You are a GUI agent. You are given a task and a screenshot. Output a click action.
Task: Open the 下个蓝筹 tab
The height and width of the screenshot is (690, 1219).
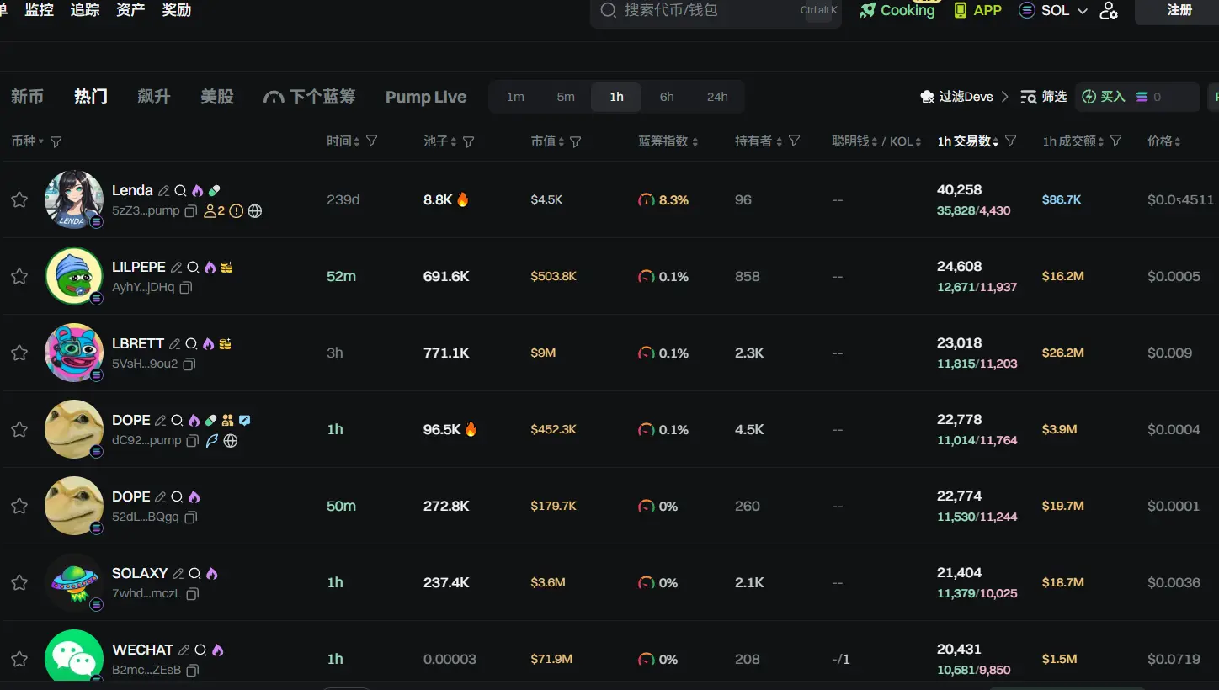click(x=310, y=97)
